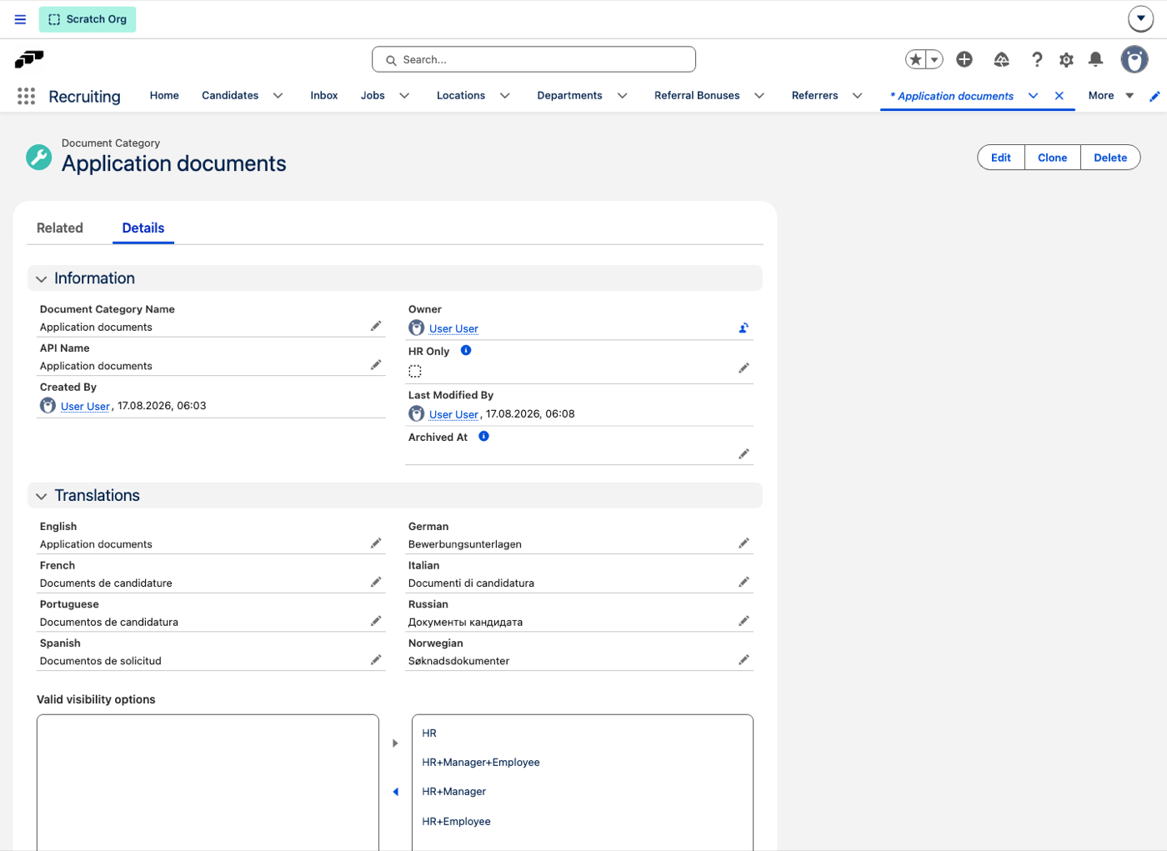Open the hamburger menu at top left

pyautogui.click(x=20, y=19)
